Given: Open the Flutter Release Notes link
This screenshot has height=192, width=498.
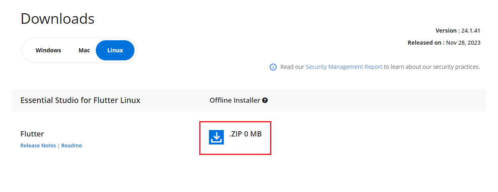Looking at the screenshot, I should tap(38, 145).
